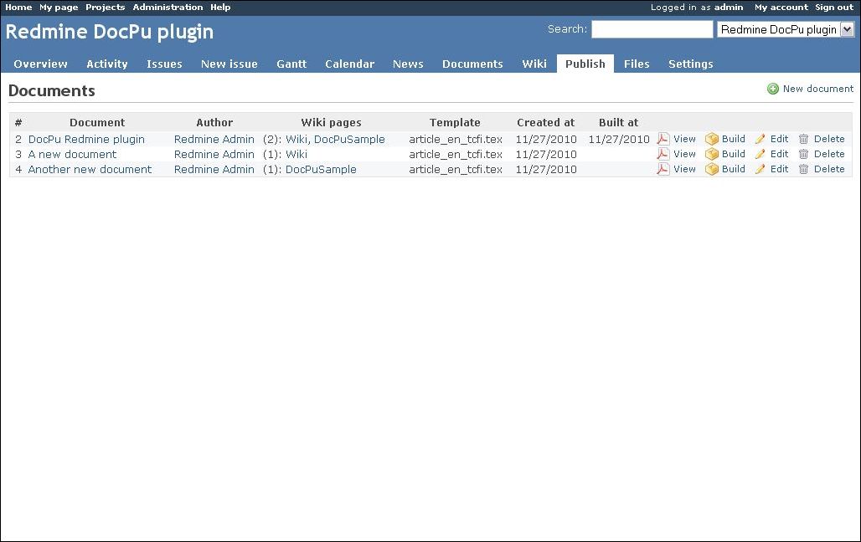Click pencil edit icon for DocPu Redmine plugin

(x=760, y=139)
